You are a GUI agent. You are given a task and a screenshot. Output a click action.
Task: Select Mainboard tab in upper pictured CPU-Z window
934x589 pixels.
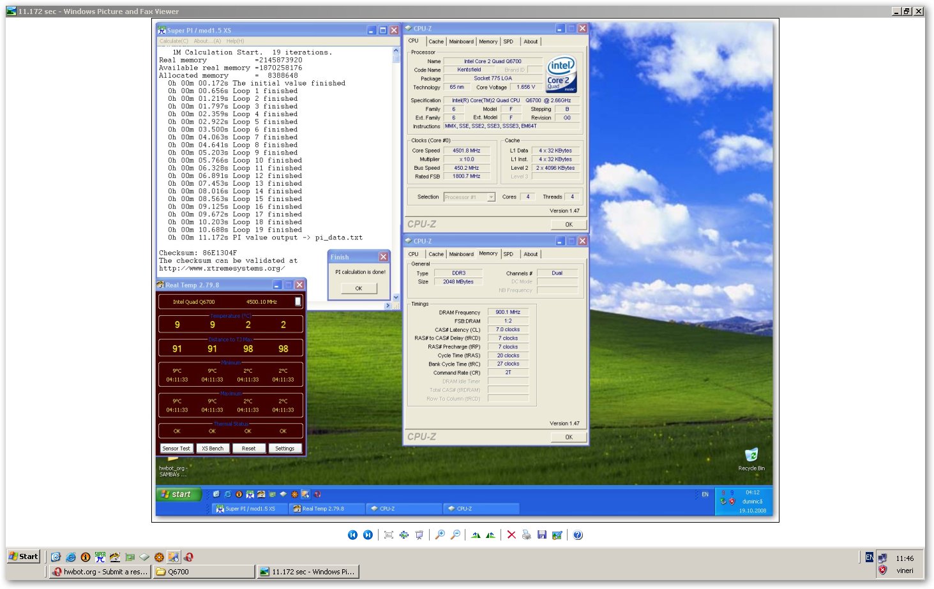click(x=461, y=41)
